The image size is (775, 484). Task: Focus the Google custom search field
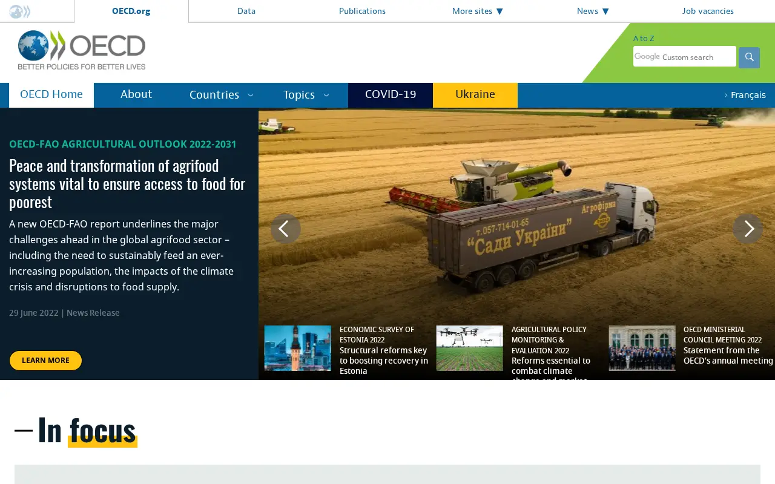pos(685,57)
